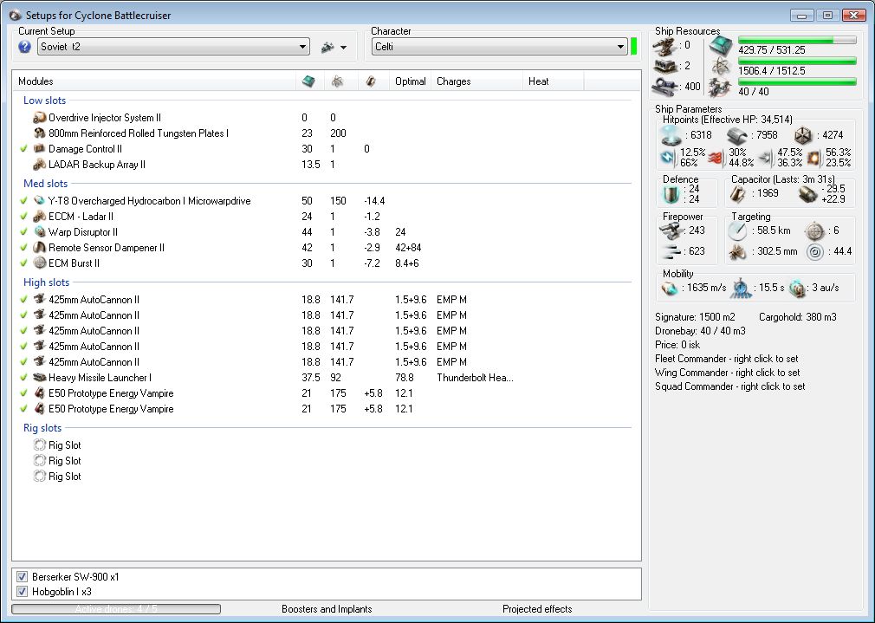The height and width of the screenshot is (623, 875).
Task: Toggle the Damage Control II active checkmark
Action: tap(23, 149)
